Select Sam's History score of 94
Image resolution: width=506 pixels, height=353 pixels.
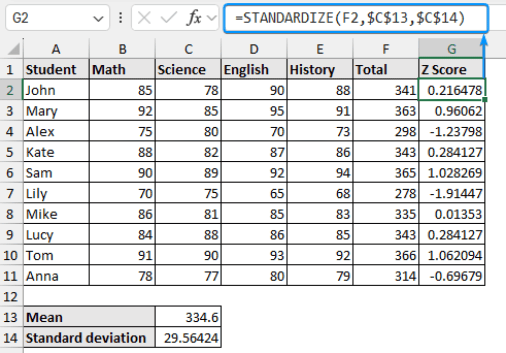click(320, 173)
